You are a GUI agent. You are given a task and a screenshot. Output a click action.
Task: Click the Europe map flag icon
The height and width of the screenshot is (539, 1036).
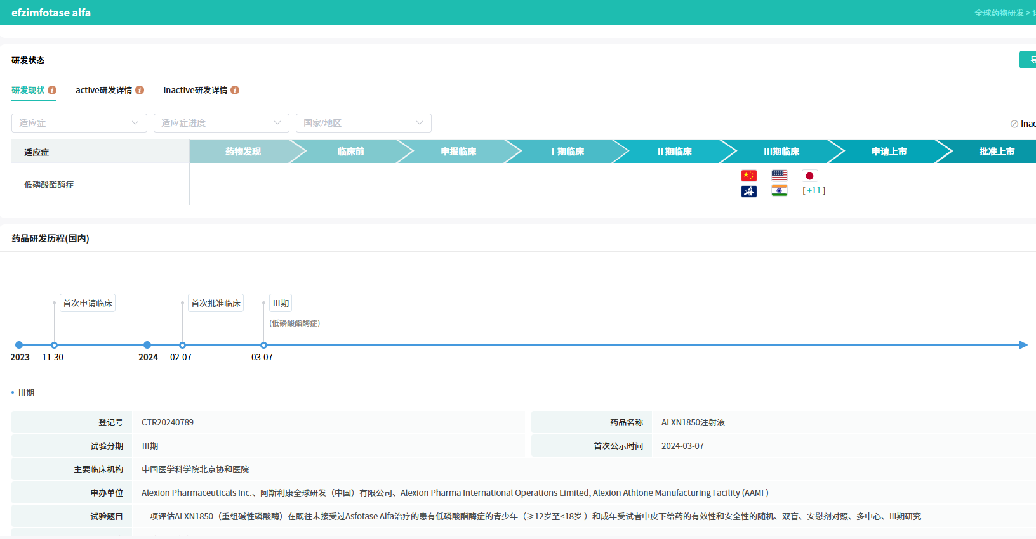coord(749,191)
